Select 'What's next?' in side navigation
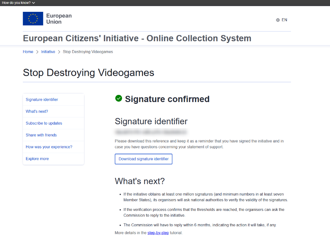Viewport: 330px width, 246px height. coord(54,111)
